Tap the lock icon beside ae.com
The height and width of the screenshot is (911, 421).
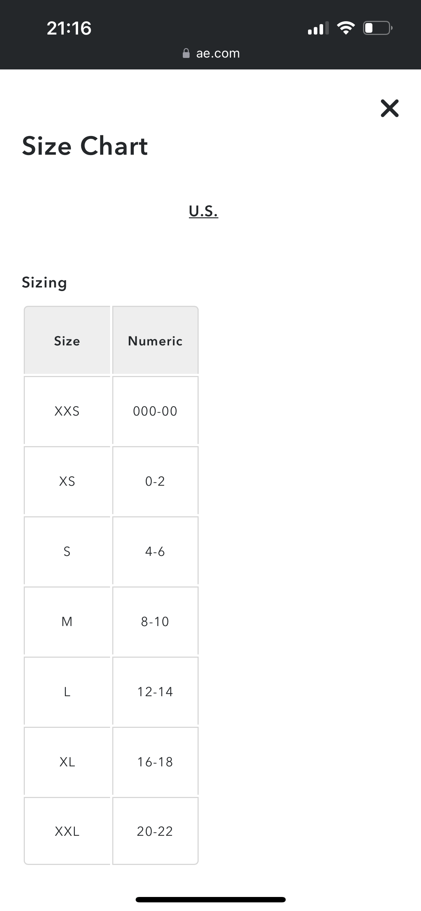point(186,53)
